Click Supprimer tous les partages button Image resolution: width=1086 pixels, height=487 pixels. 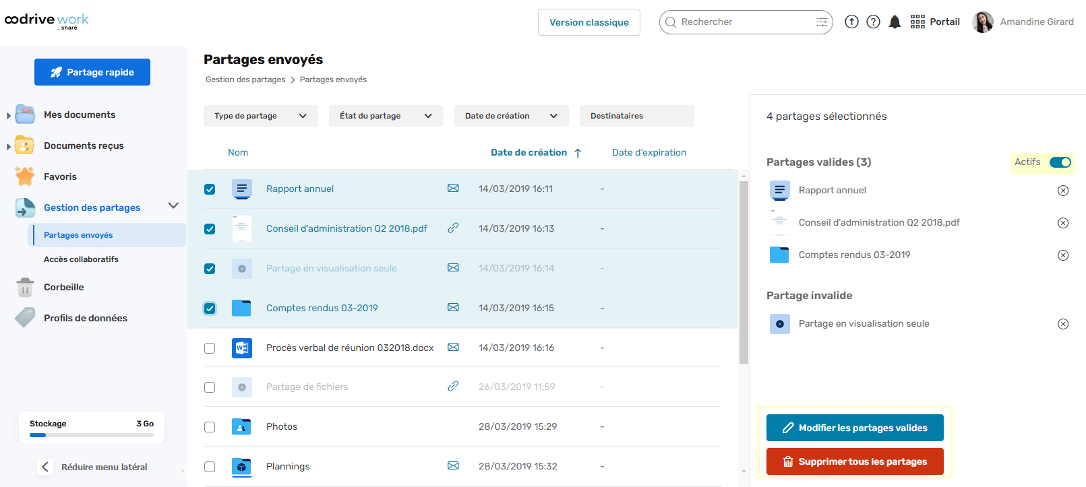tap(854, 461)
